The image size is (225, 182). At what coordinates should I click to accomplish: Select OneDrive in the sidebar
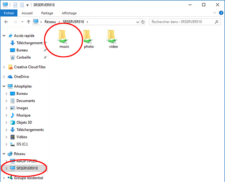tap(22, 77)
